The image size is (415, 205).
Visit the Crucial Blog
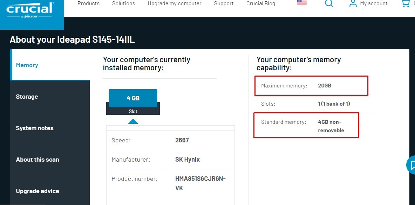261,3
